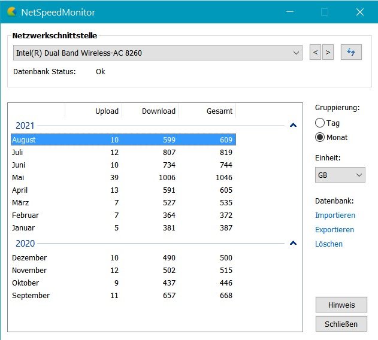The height and width of the screenshot is (340, 378).
Task: Select the Oktober row
Action: [123, 283]
